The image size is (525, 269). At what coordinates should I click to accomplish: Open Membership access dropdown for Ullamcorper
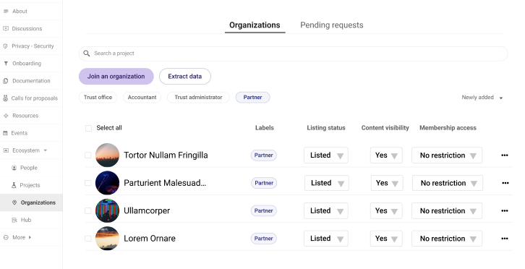click(447, 210)
